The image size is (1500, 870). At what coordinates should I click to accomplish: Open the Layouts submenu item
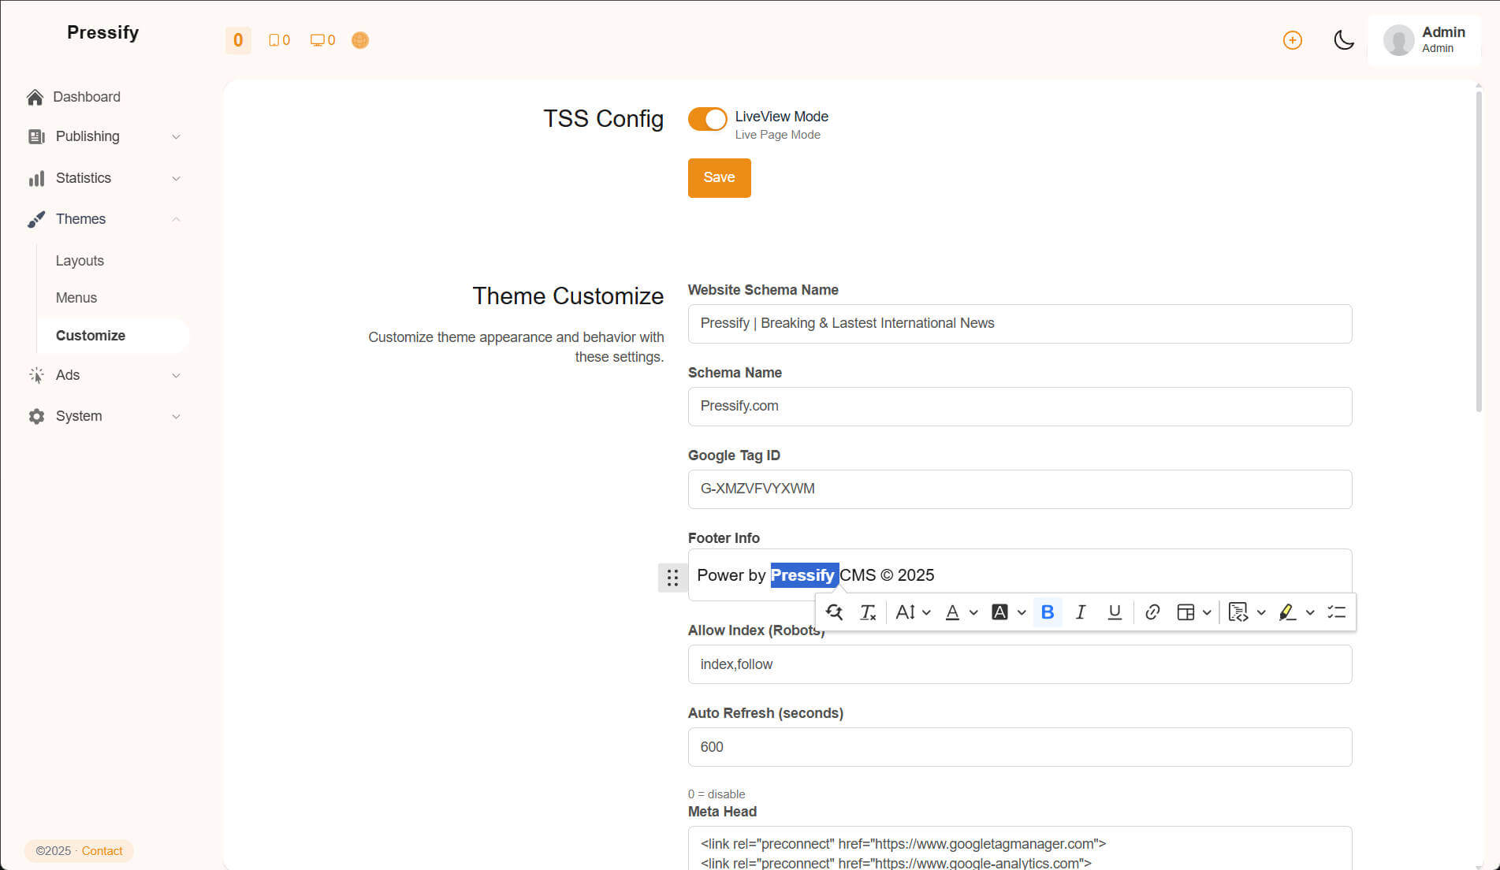(80, 261)
